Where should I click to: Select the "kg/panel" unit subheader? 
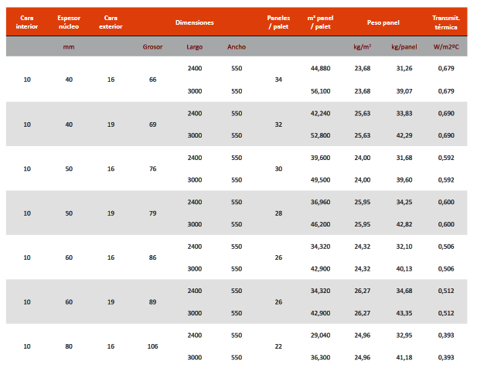[404, 47]
